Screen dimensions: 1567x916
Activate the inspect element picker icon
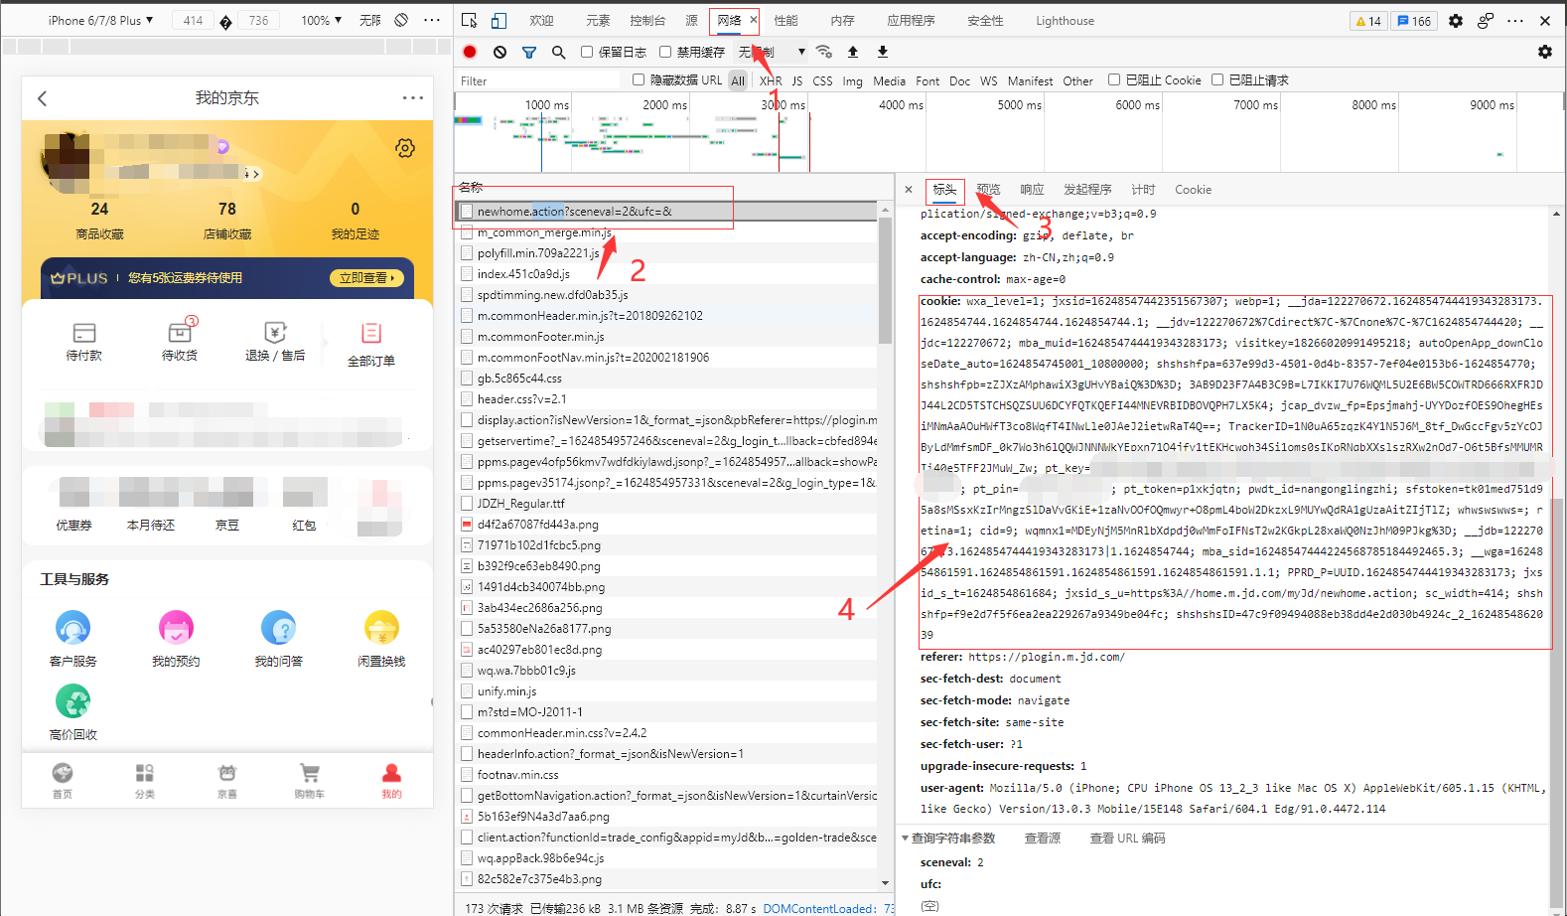click(x=470, y=20)
